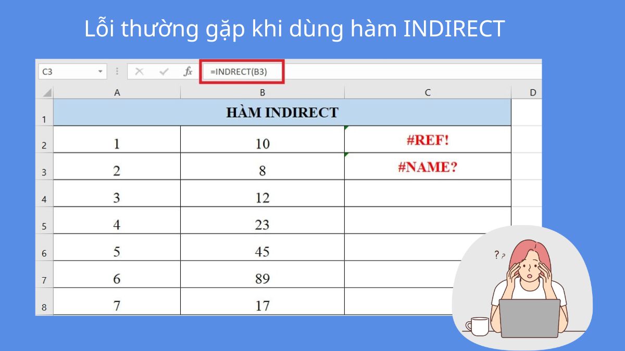This screenshot has height=351, width=625.
Task: Click the cell containing value 10
Action: pyautogui.click(x=262, y=139)
